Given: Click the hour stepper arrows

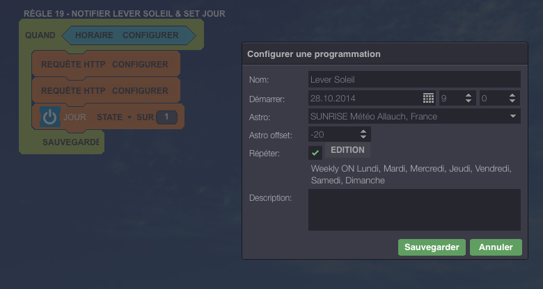Looking at the screenshot, I should click(468, 98).
